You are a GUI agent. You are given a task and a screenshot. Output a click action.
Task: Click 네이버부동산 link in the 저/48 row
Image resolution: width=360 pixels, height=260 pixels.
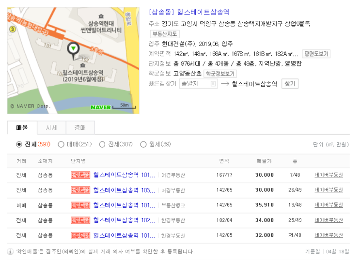point(329,235)
